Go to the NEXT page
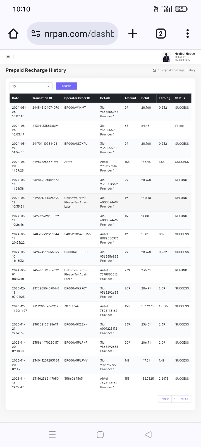 pos(185,399)
